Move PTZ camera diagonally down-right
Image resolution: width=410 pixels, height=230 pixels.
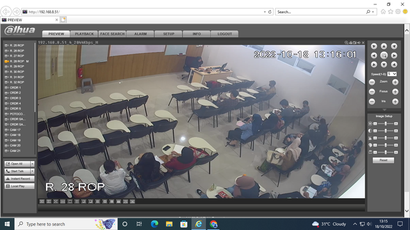(x=394, y=65)
